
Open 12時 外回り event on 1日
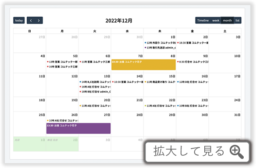(160, 43)
